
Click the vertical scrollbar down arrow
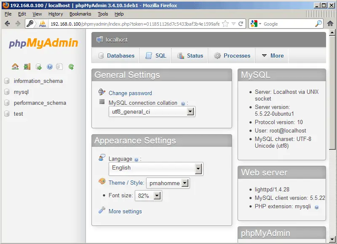pyautogui.click(x=332, y=239)
